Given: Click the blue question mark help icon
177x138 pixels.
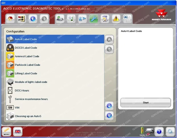Looking at the screenshot, I should click(x=159, y=131).
